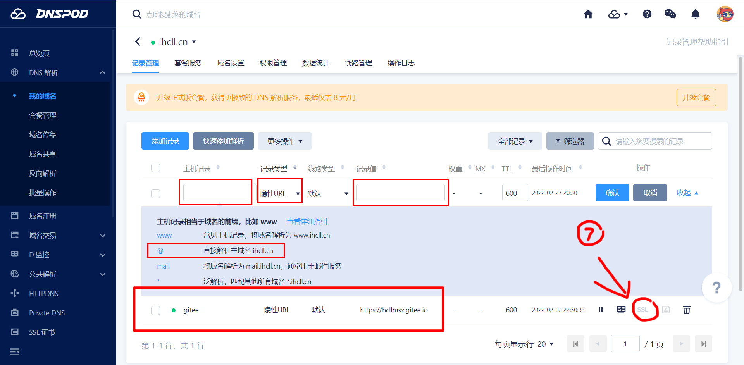
Task: Delete the gitee record via trash icon
Action: coord(686,310)
